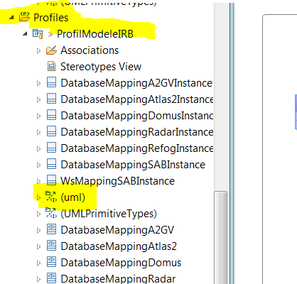Expand the DatabaseMappingDomus stereotype node
The image size is (297, 284).
coord(38,263)
